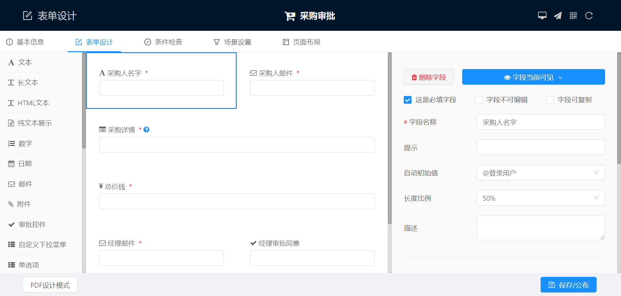The width and height of the screenshot is (621, 296).
Task: Click the 保存/公布 button
Action: click(568, 285)
